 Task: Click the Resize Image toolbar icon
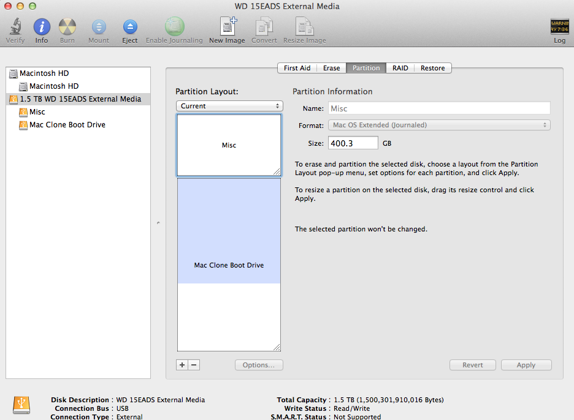pyautogui.click(x=305, y=27)
